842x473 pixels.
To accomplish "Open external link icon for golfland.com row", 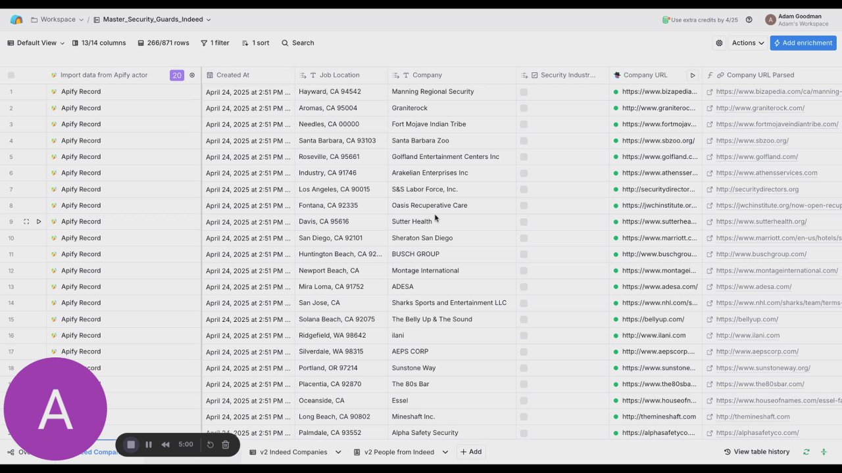I will 710,157.
